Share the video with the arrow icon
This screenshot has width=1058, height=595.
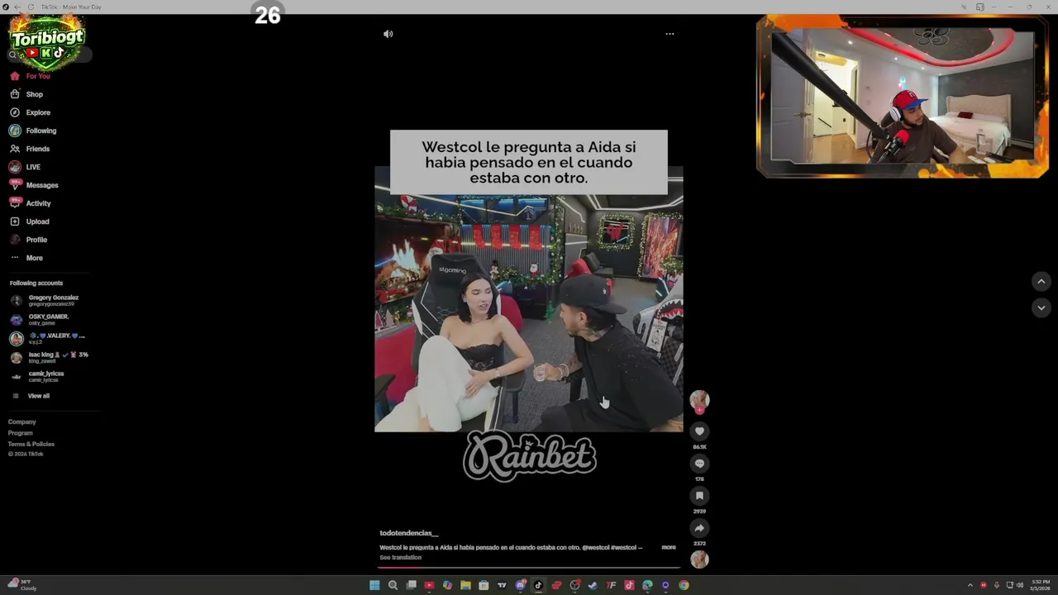tap(699, 528)
